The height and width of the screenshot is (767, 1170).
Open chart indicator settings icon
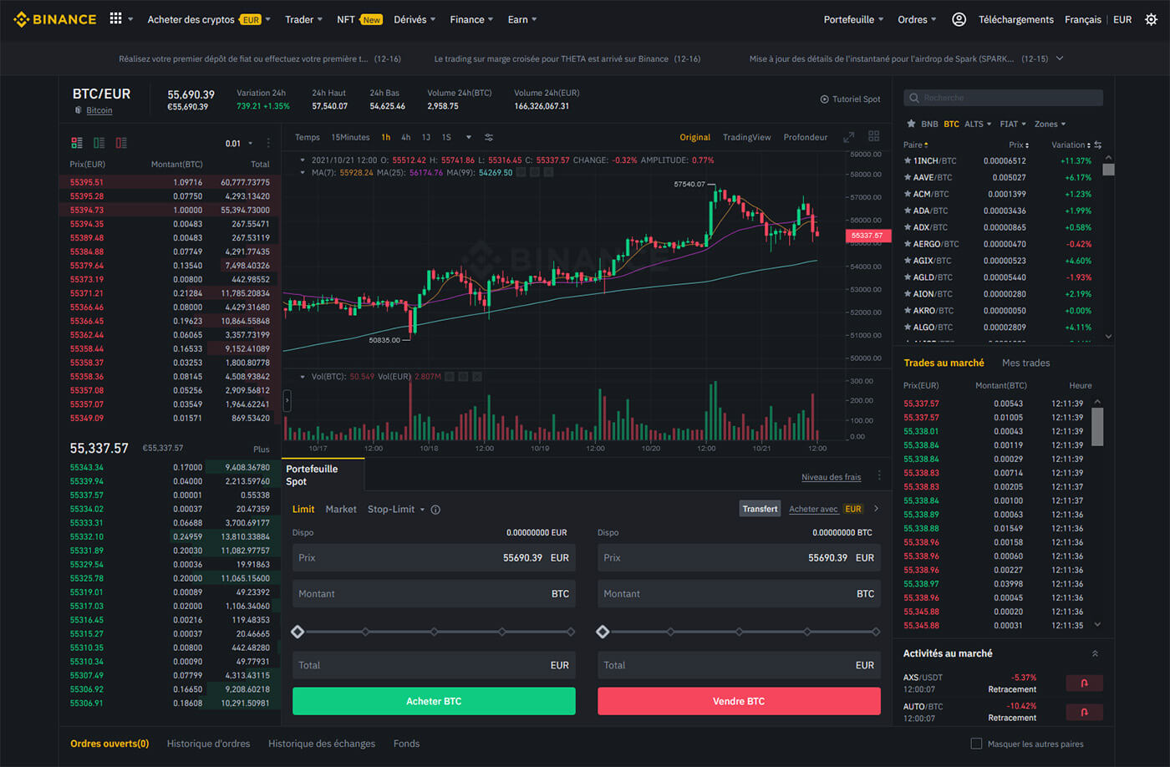tap(489, 137)
